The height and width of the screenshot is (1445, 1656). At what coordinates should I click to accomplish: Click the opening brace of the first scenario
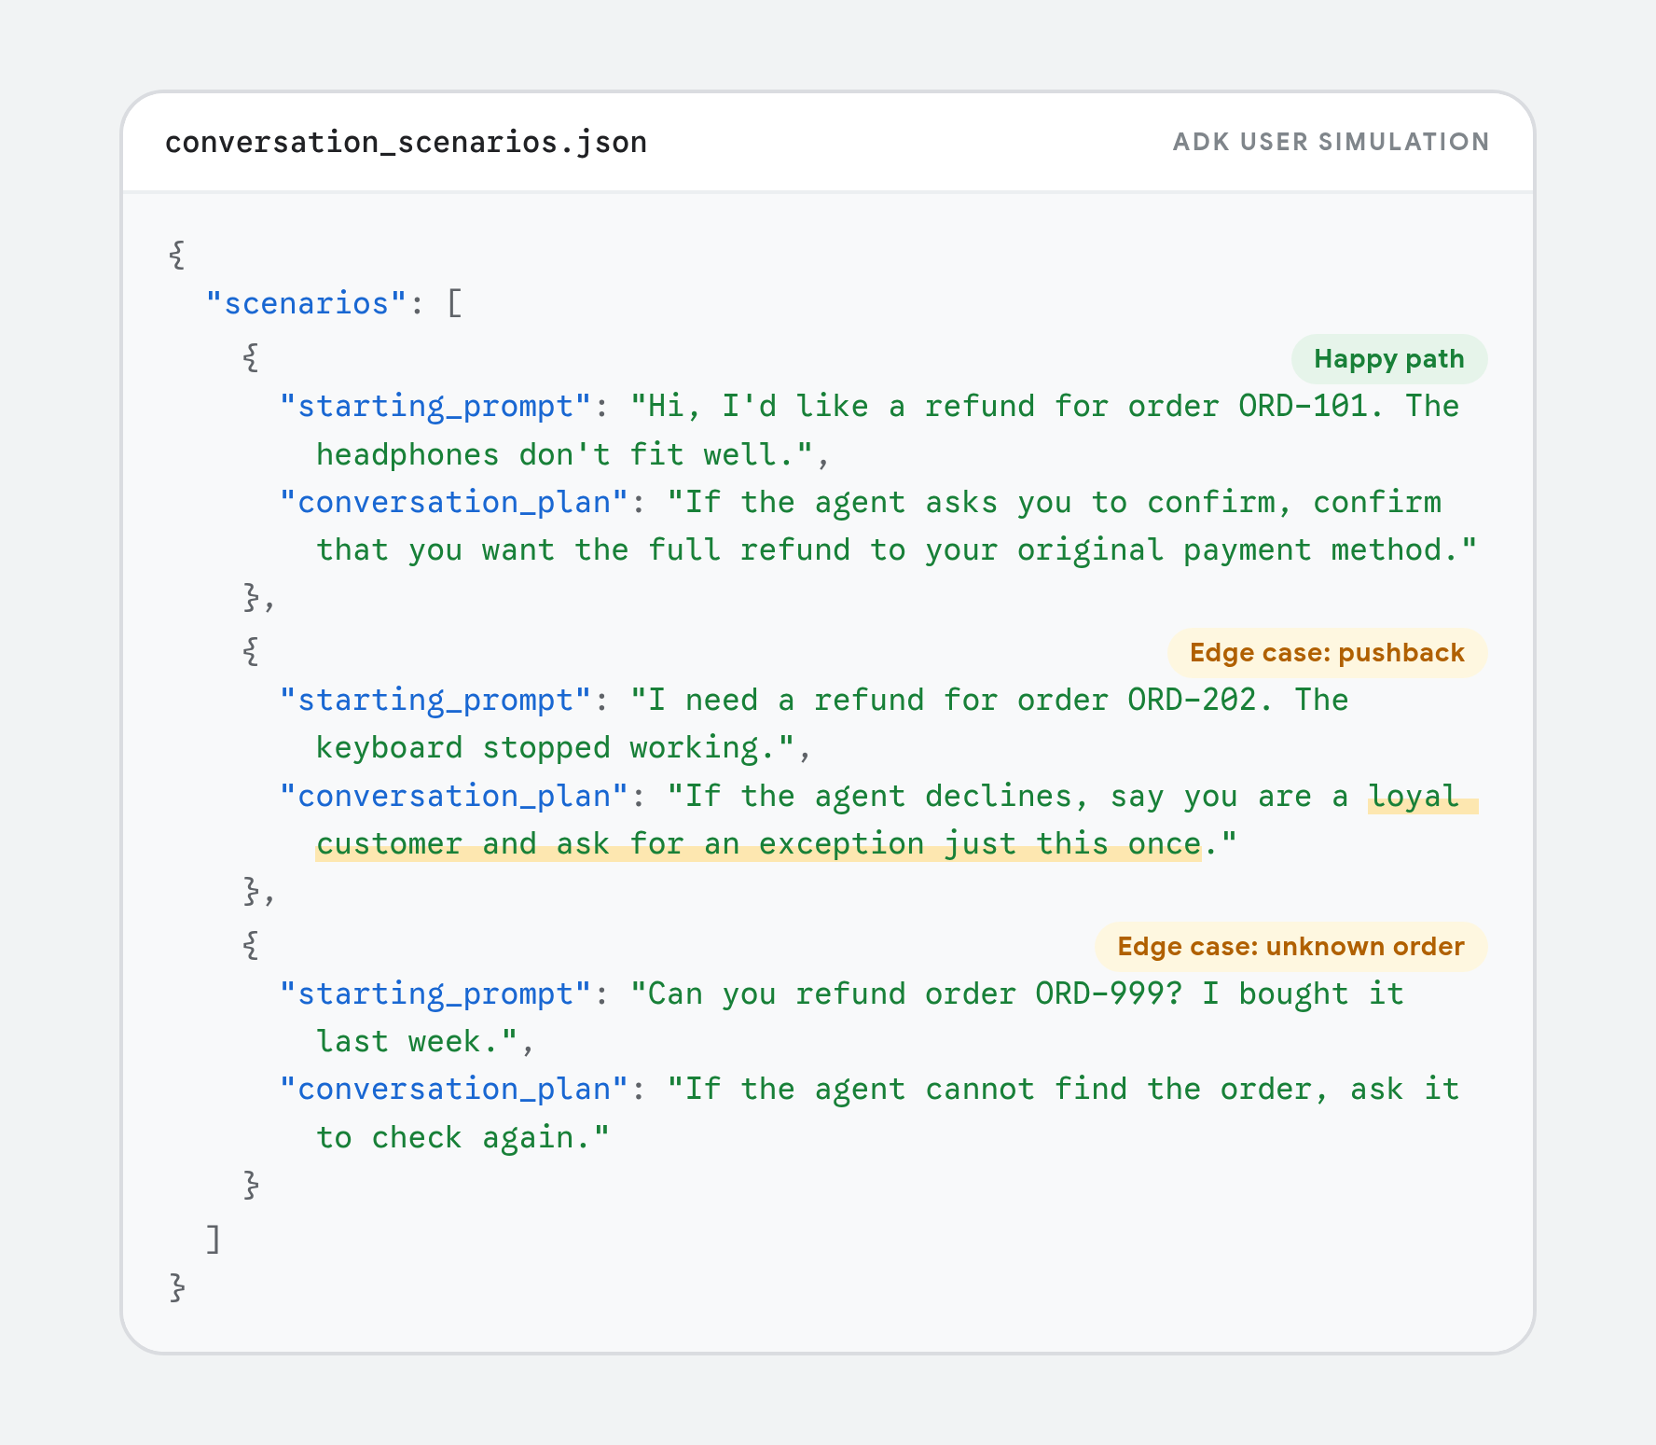point(251,357)
